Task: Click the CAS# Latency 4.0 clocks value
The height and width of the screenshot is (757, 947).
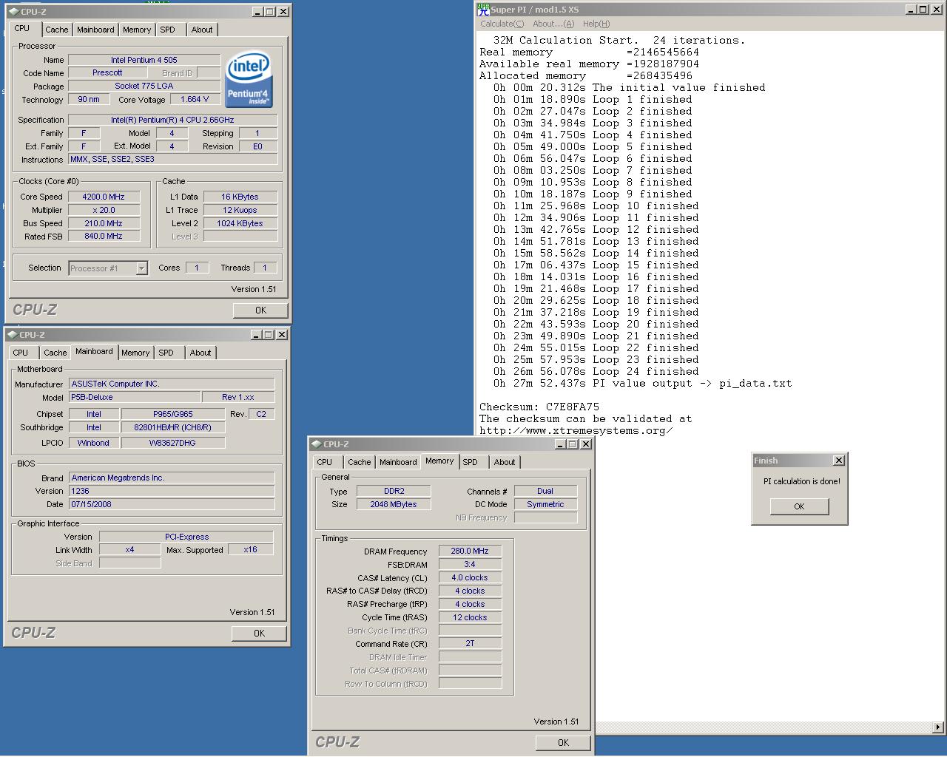Action: (x=470, y=577)
